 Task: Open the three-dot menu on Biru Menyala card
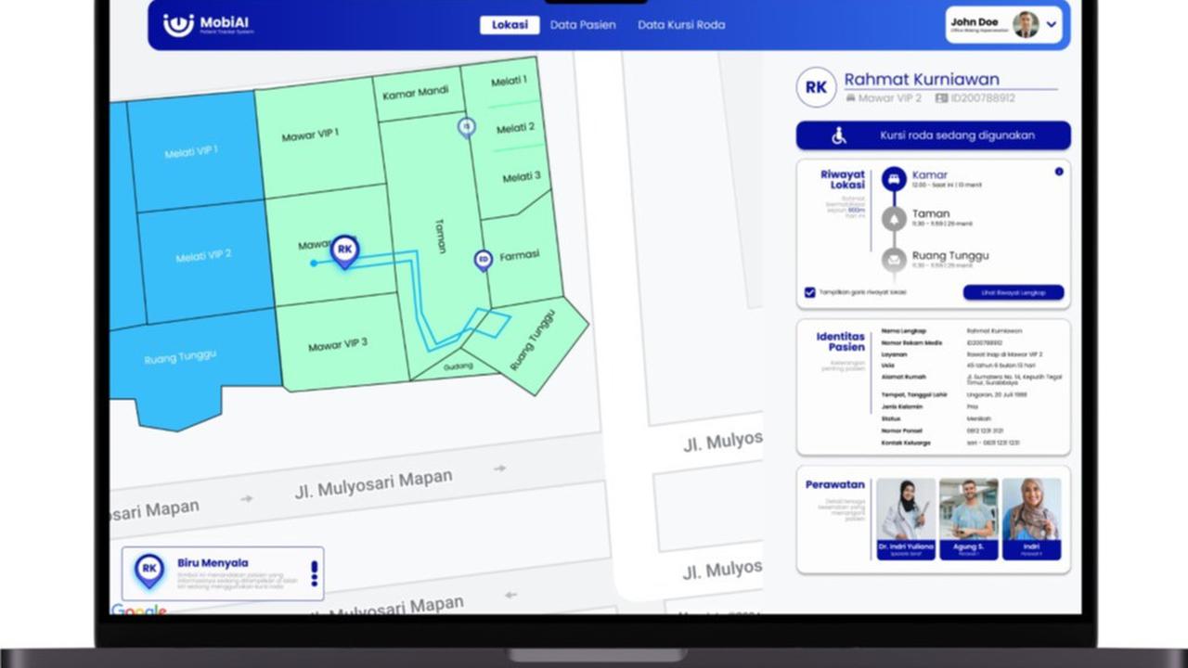[x=314, y=573]
